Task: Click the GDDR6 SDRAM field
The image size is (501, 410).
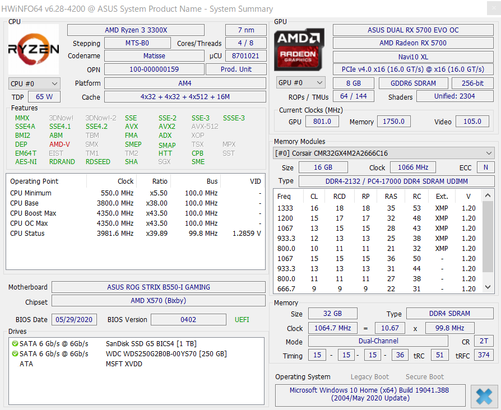Action: pos(413,83)
